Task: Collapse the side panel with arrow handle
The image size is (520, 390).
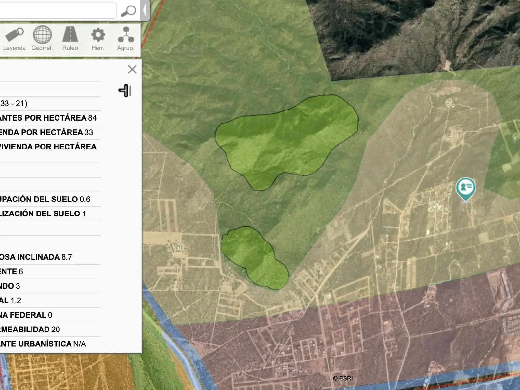Action: pyautogui.click(x=145, y=10)
